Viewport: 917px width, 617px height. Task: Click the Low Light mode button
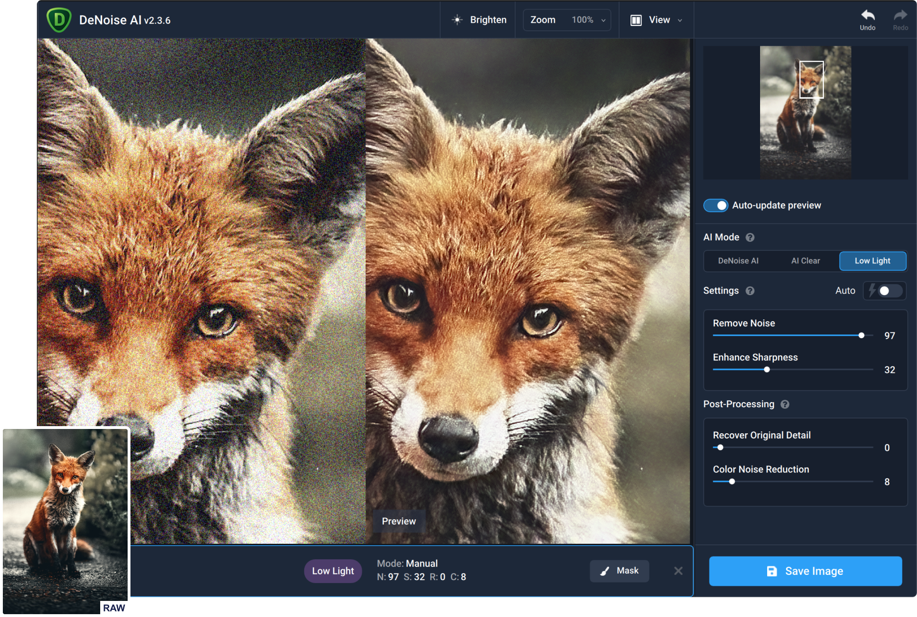click(x=872, y=260)
